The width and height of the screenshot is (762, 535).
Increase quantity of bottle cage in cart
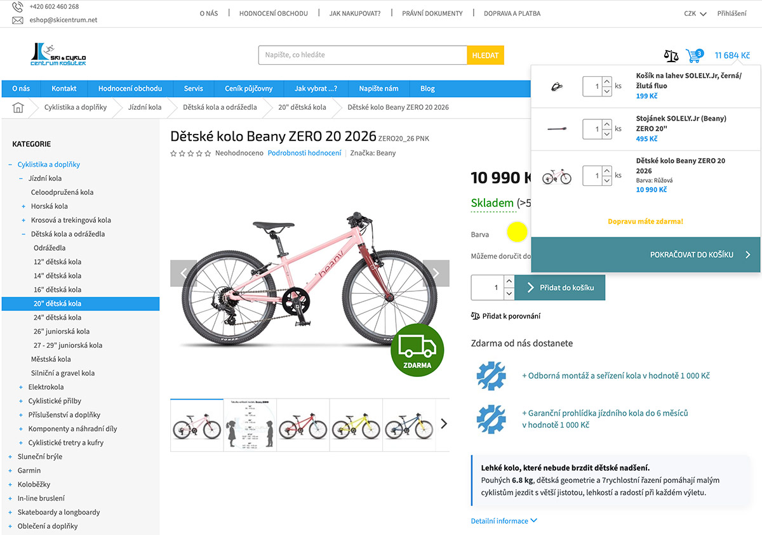(x=606, y=81)
